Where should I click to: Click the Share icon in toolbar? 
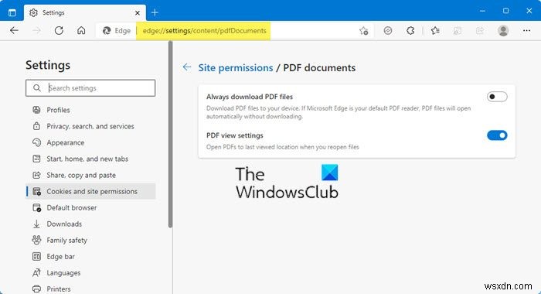[x=480, y=31]
